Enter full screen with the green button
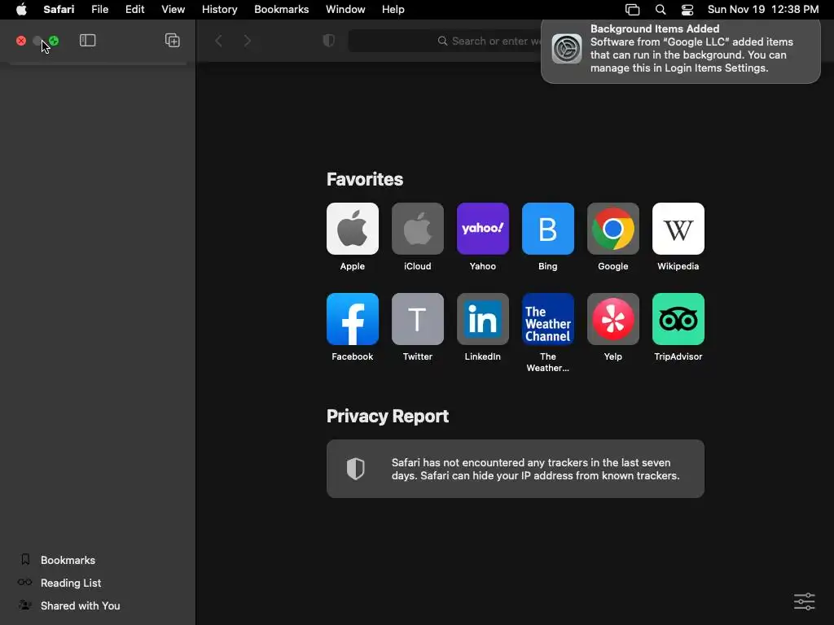 pos(54,41)
